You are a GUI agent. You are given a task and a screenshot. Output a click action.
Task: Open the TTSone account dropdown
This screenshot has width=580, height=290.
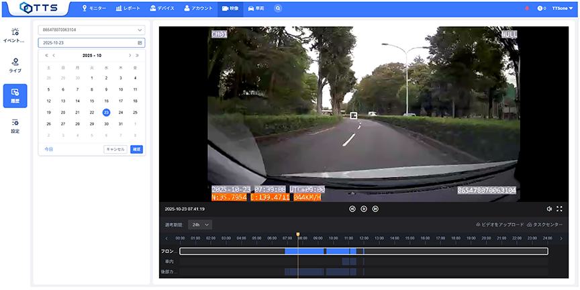[x=562, y=9]
